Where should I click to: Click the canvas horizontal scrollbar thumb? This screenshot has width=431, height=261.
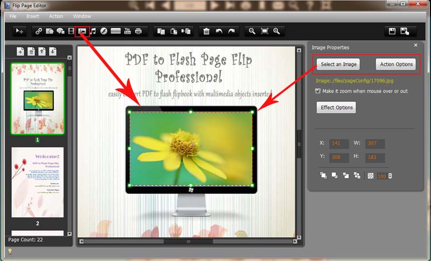point(188,242)
